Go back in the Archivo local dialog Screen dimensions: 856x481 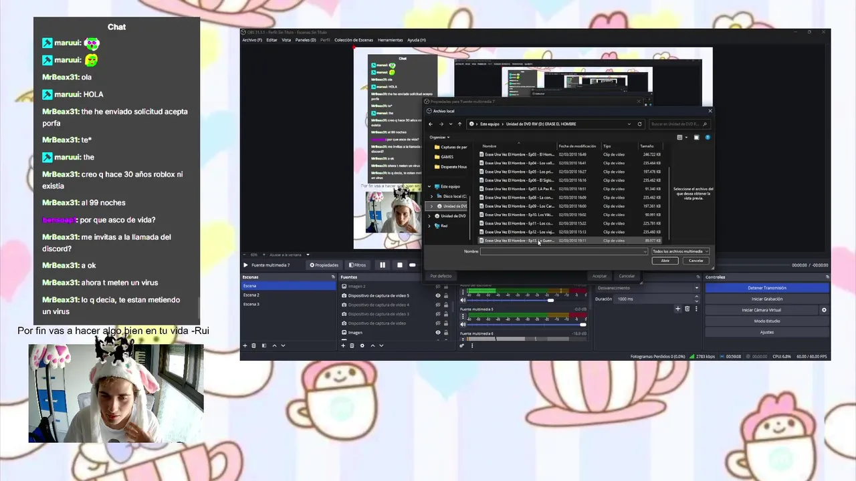(x=431, y=124)
